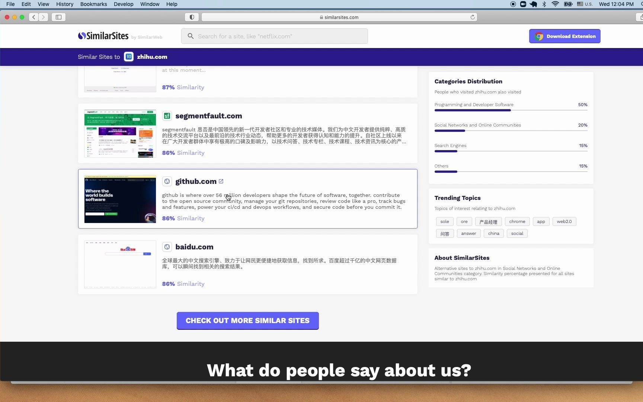This screenshot has width=643, height=402.
Task: Open the segmentfault.com screenshot thumbnail
Action: (120, 134)
